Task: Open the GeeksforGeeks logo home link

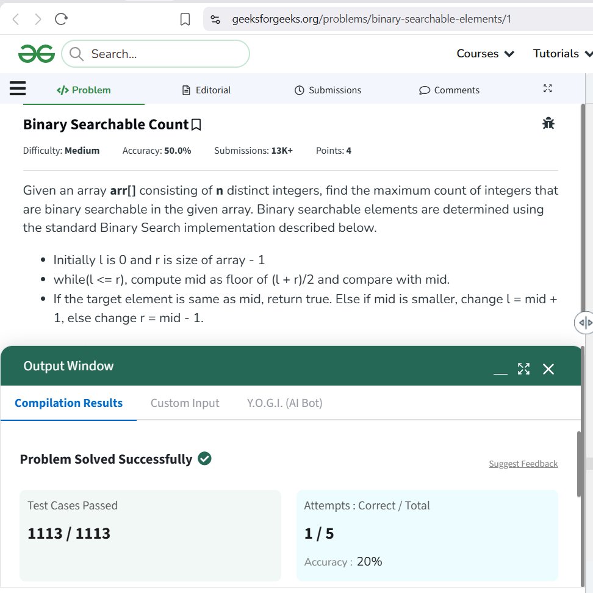Action: pos(37,54)
